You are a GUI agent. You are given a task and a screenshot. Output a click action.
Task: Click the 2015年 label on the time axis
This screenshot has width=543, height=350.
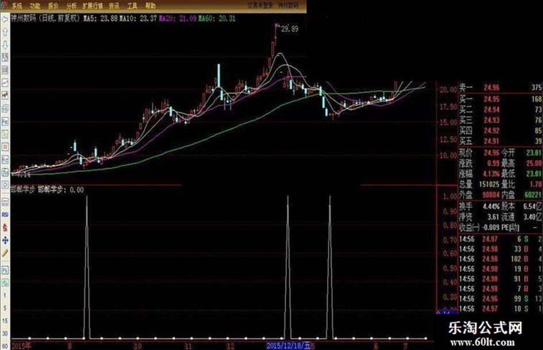click(21, 345)
